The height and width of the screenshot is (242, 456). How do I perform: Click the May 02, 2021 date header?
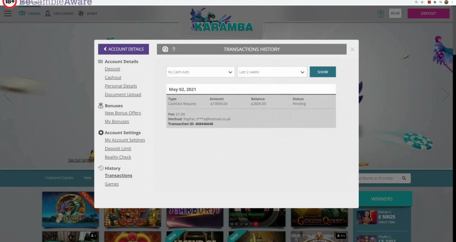coord(182,89)
